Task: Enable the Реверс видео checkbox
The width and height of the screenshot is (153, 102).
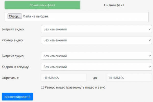Action: coord(42,87)
